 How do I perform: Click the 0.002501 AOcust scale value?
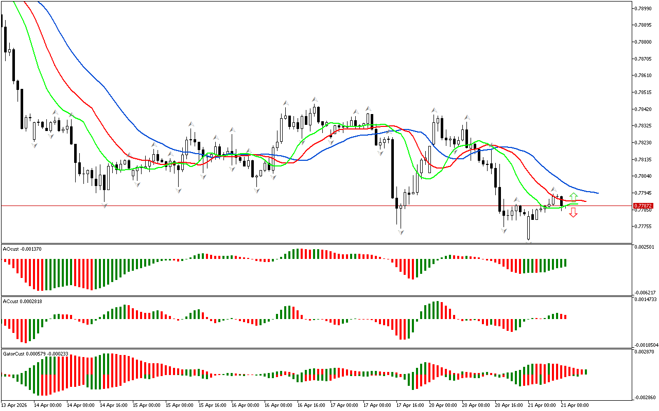point(645,247)
